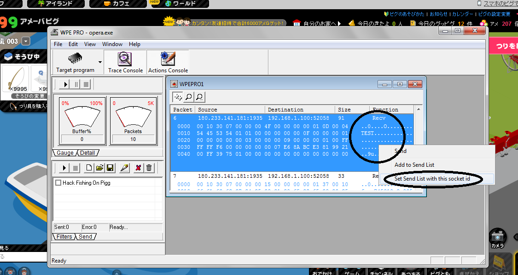
Task: Open the View menu
Action: [x=90, y=44]
